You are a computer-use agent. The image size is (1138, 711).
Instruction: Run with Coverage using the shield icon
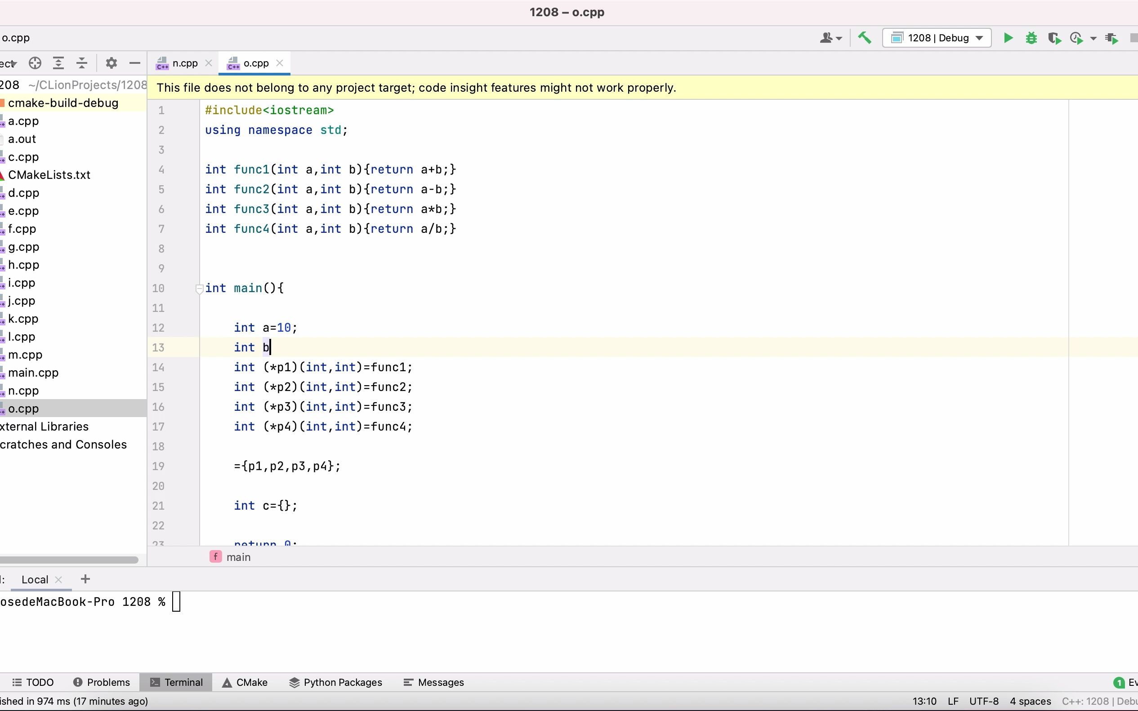point(1054,38)
